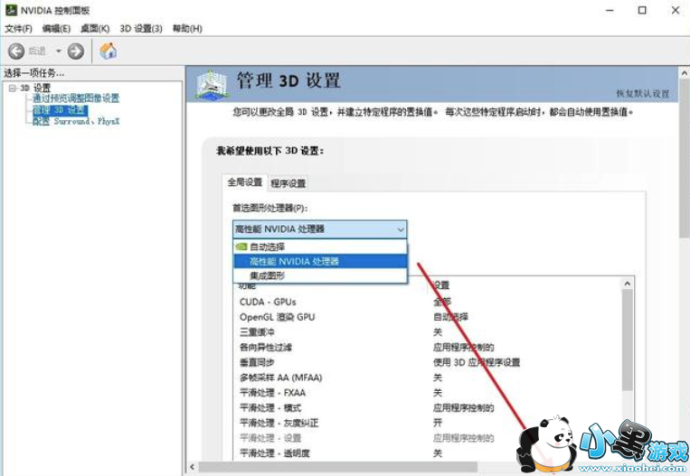Select OpenGL 渲染 GPU setting row
This screenshot has height=476, width=690.
pos(427,317)
